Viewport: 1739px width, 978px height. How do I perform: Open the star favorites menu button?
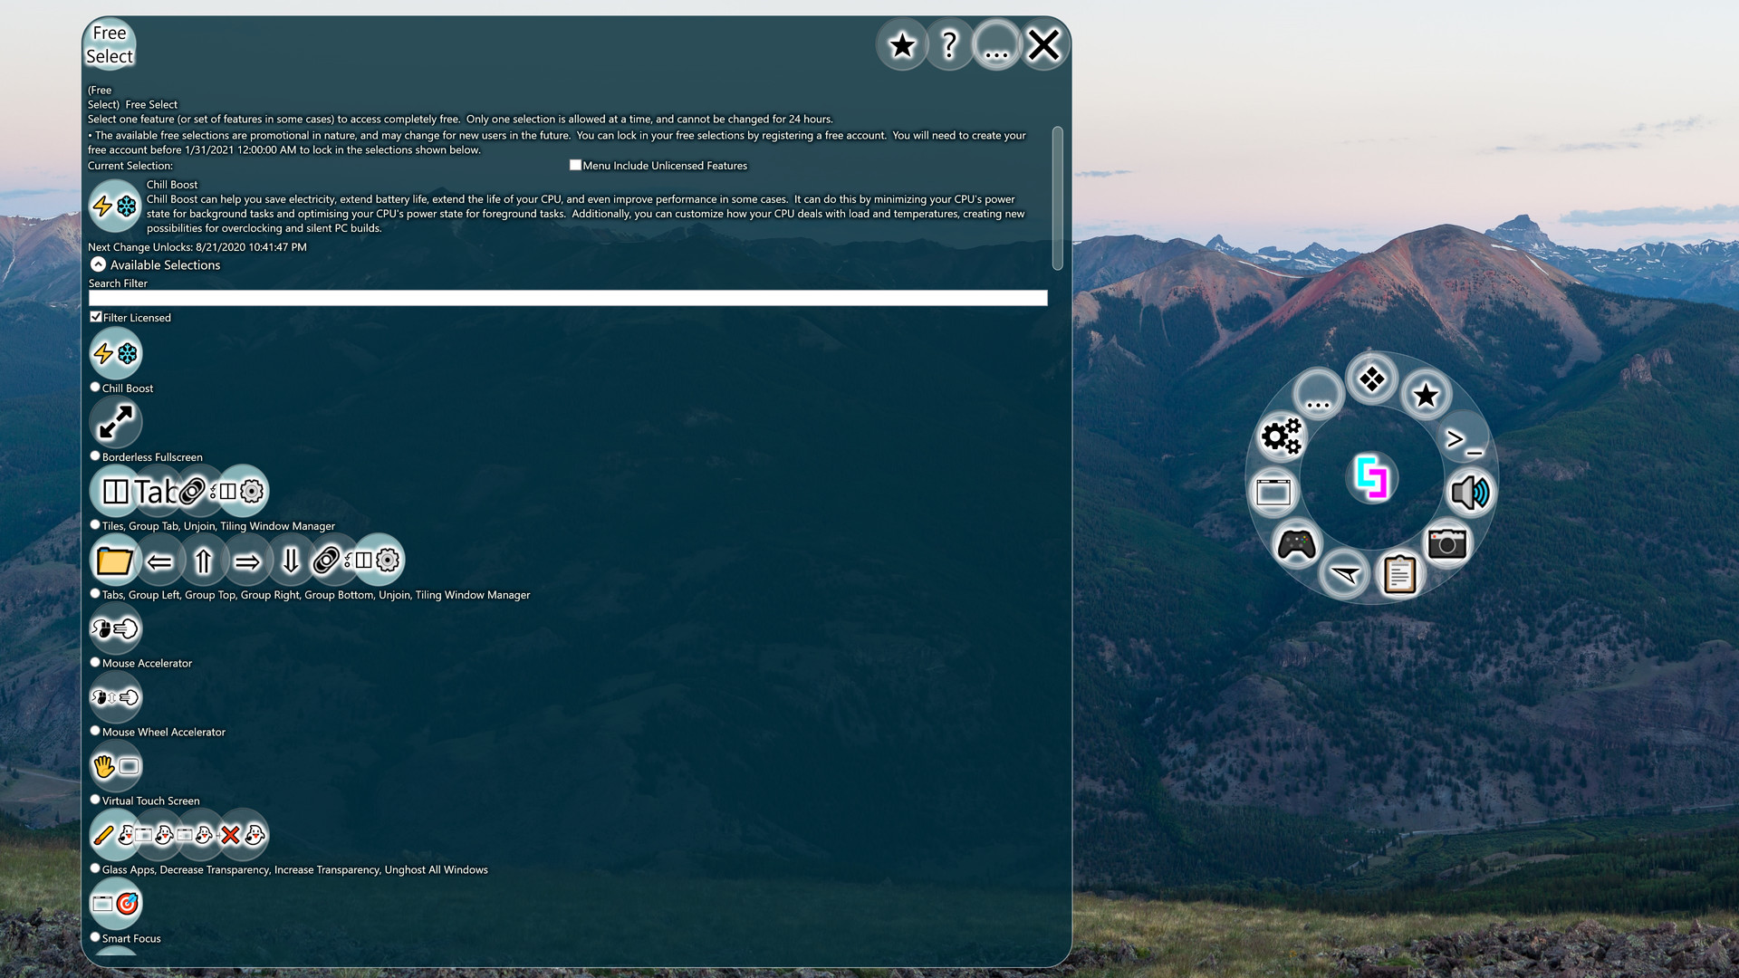coord(902,44)
